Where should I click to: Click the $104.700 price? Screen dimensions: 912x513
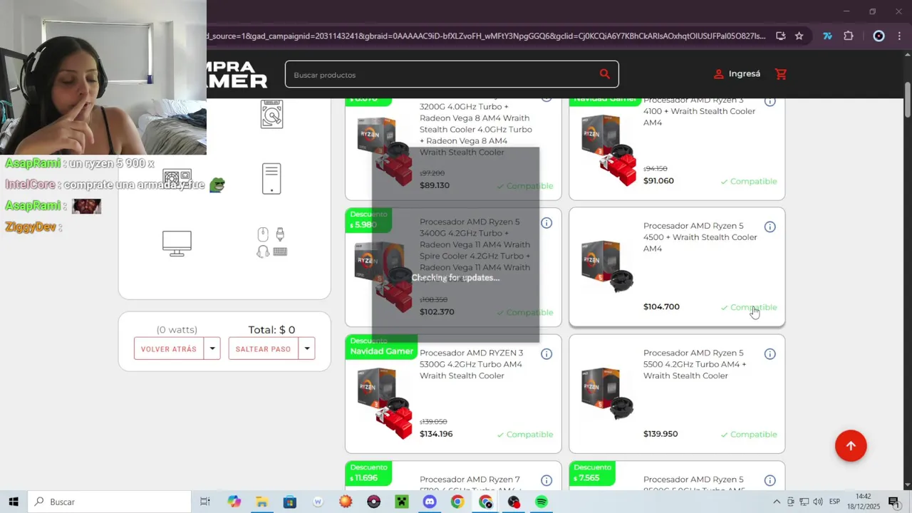[x=661, y=307]
